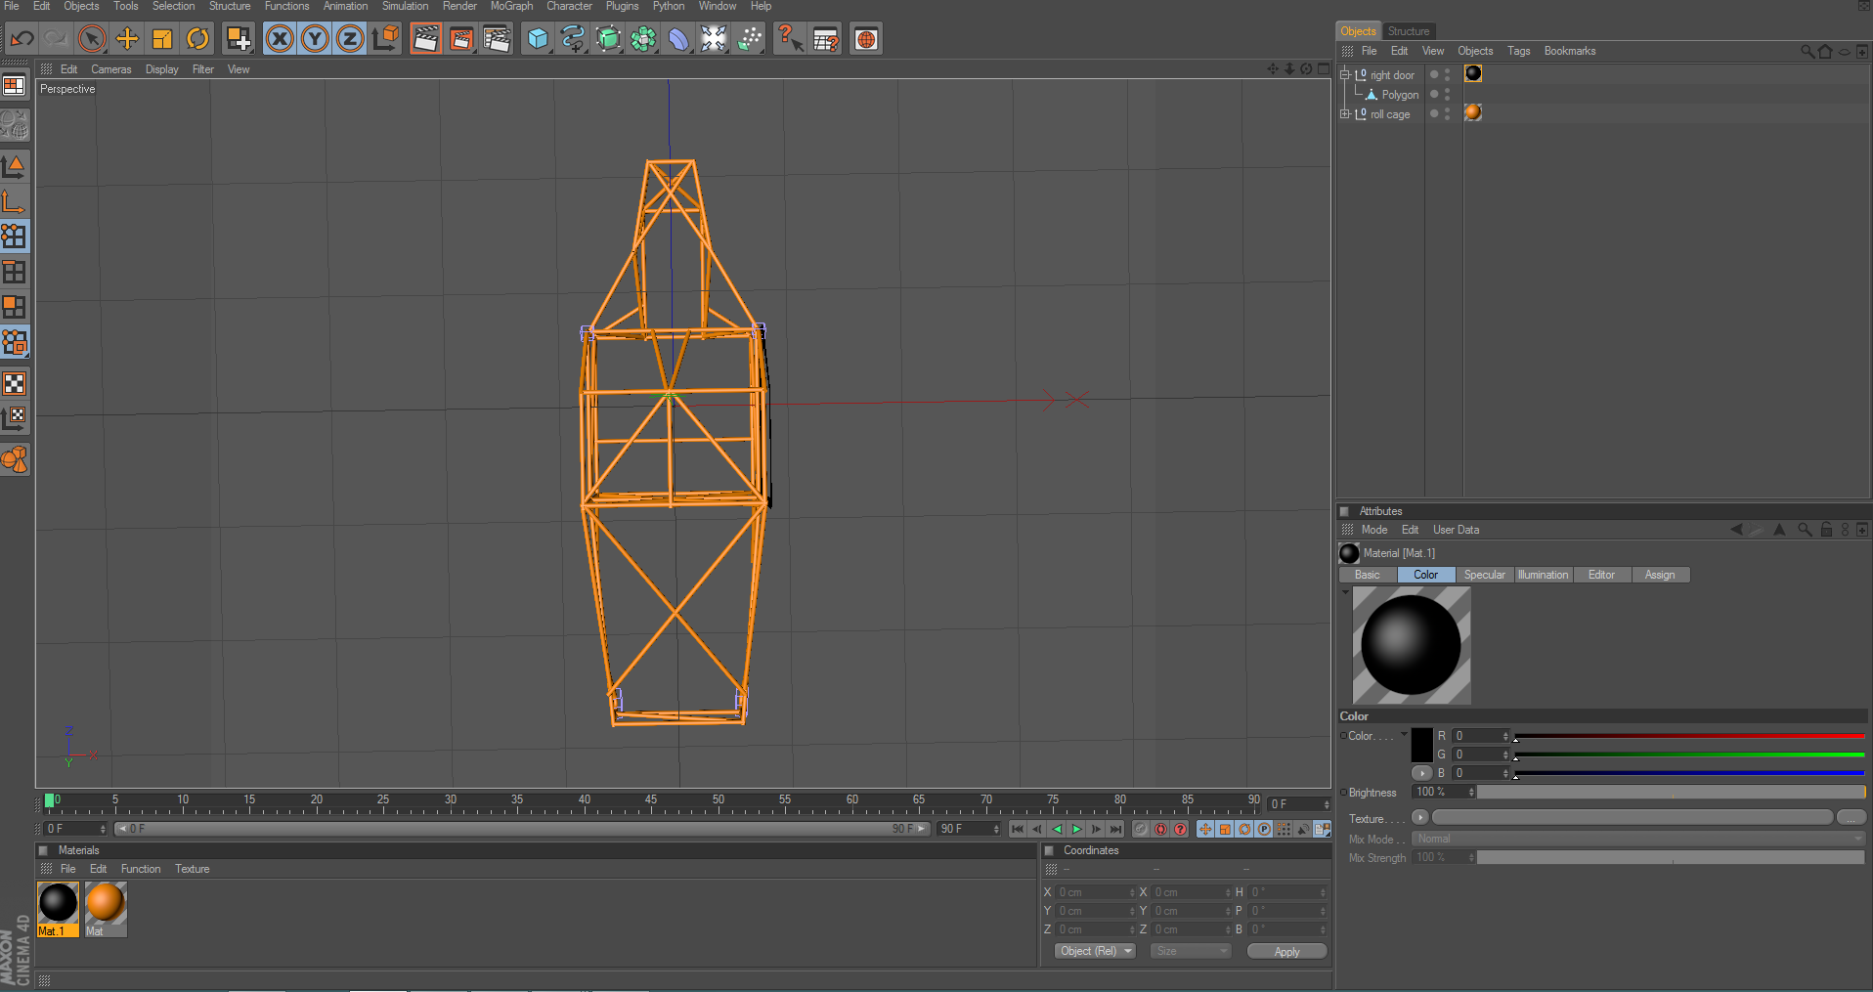Viewport: 1873px width, 992px height.
Task: Open the MoGraph menu
Action: 511,6
